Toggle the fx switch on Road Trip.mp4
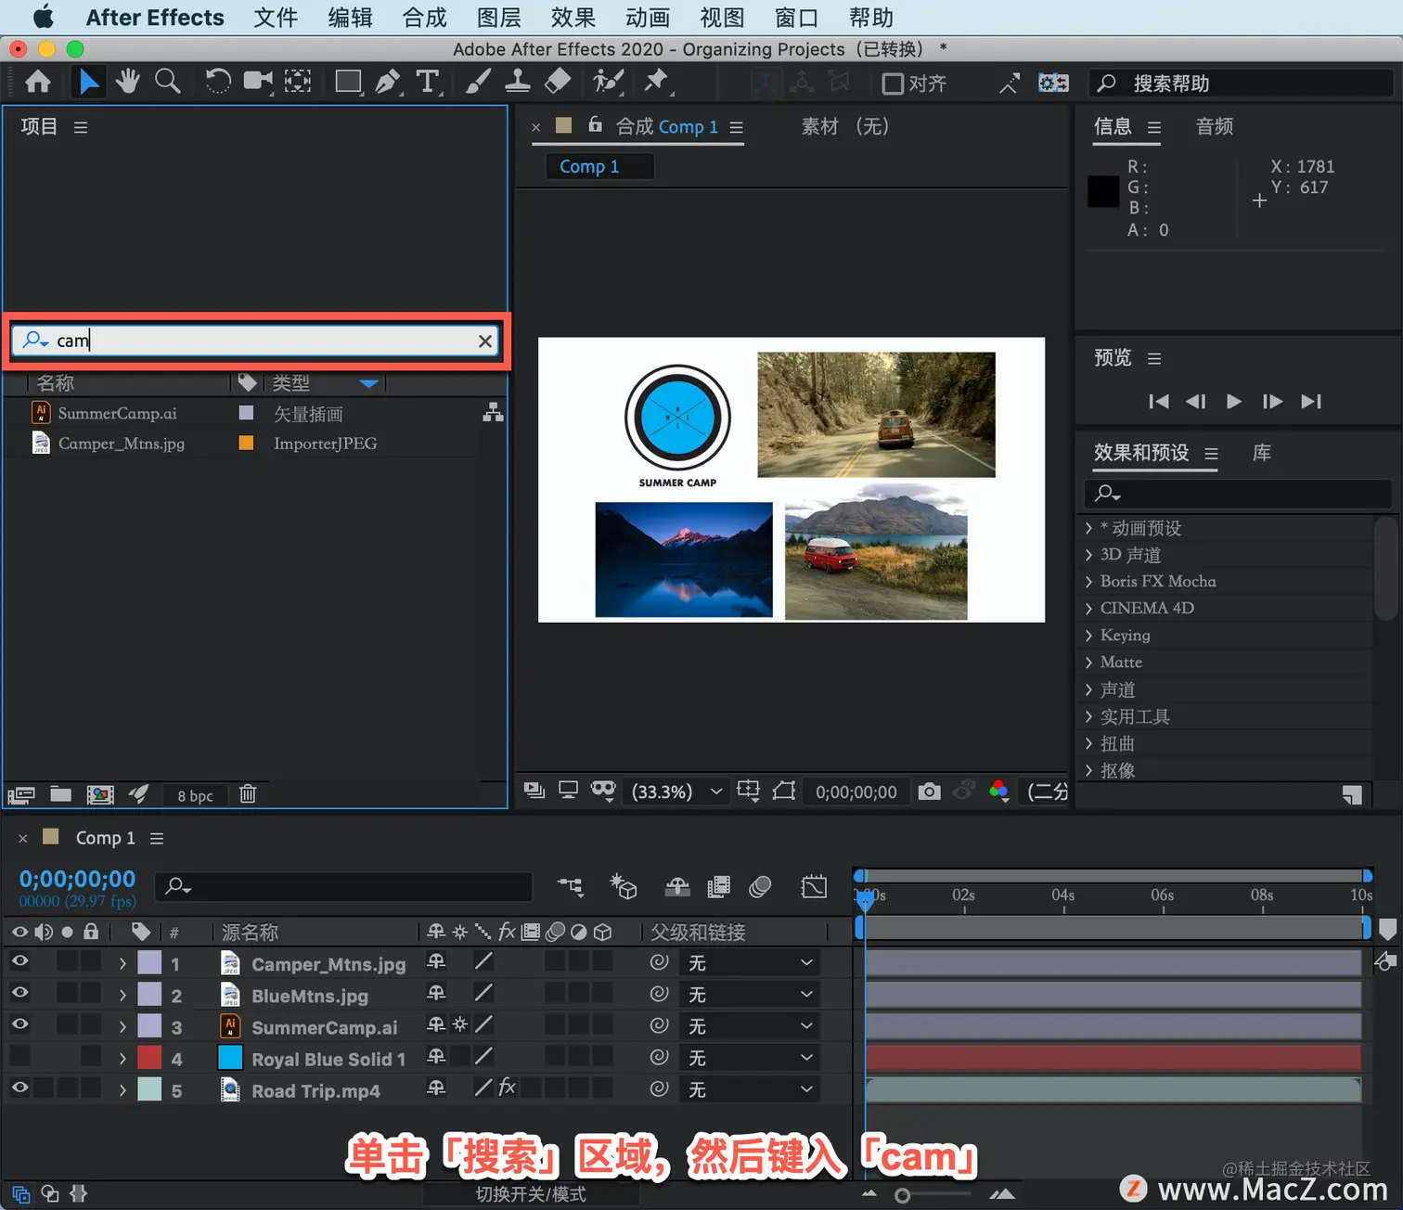This screenshot has height=1210, width=1403. click(507, 1088)
